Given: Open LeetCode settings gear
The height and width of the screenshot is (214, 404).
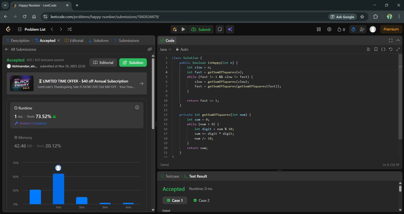Looking at the screenshot, I should pyautogui.click(x=329, y=29).
